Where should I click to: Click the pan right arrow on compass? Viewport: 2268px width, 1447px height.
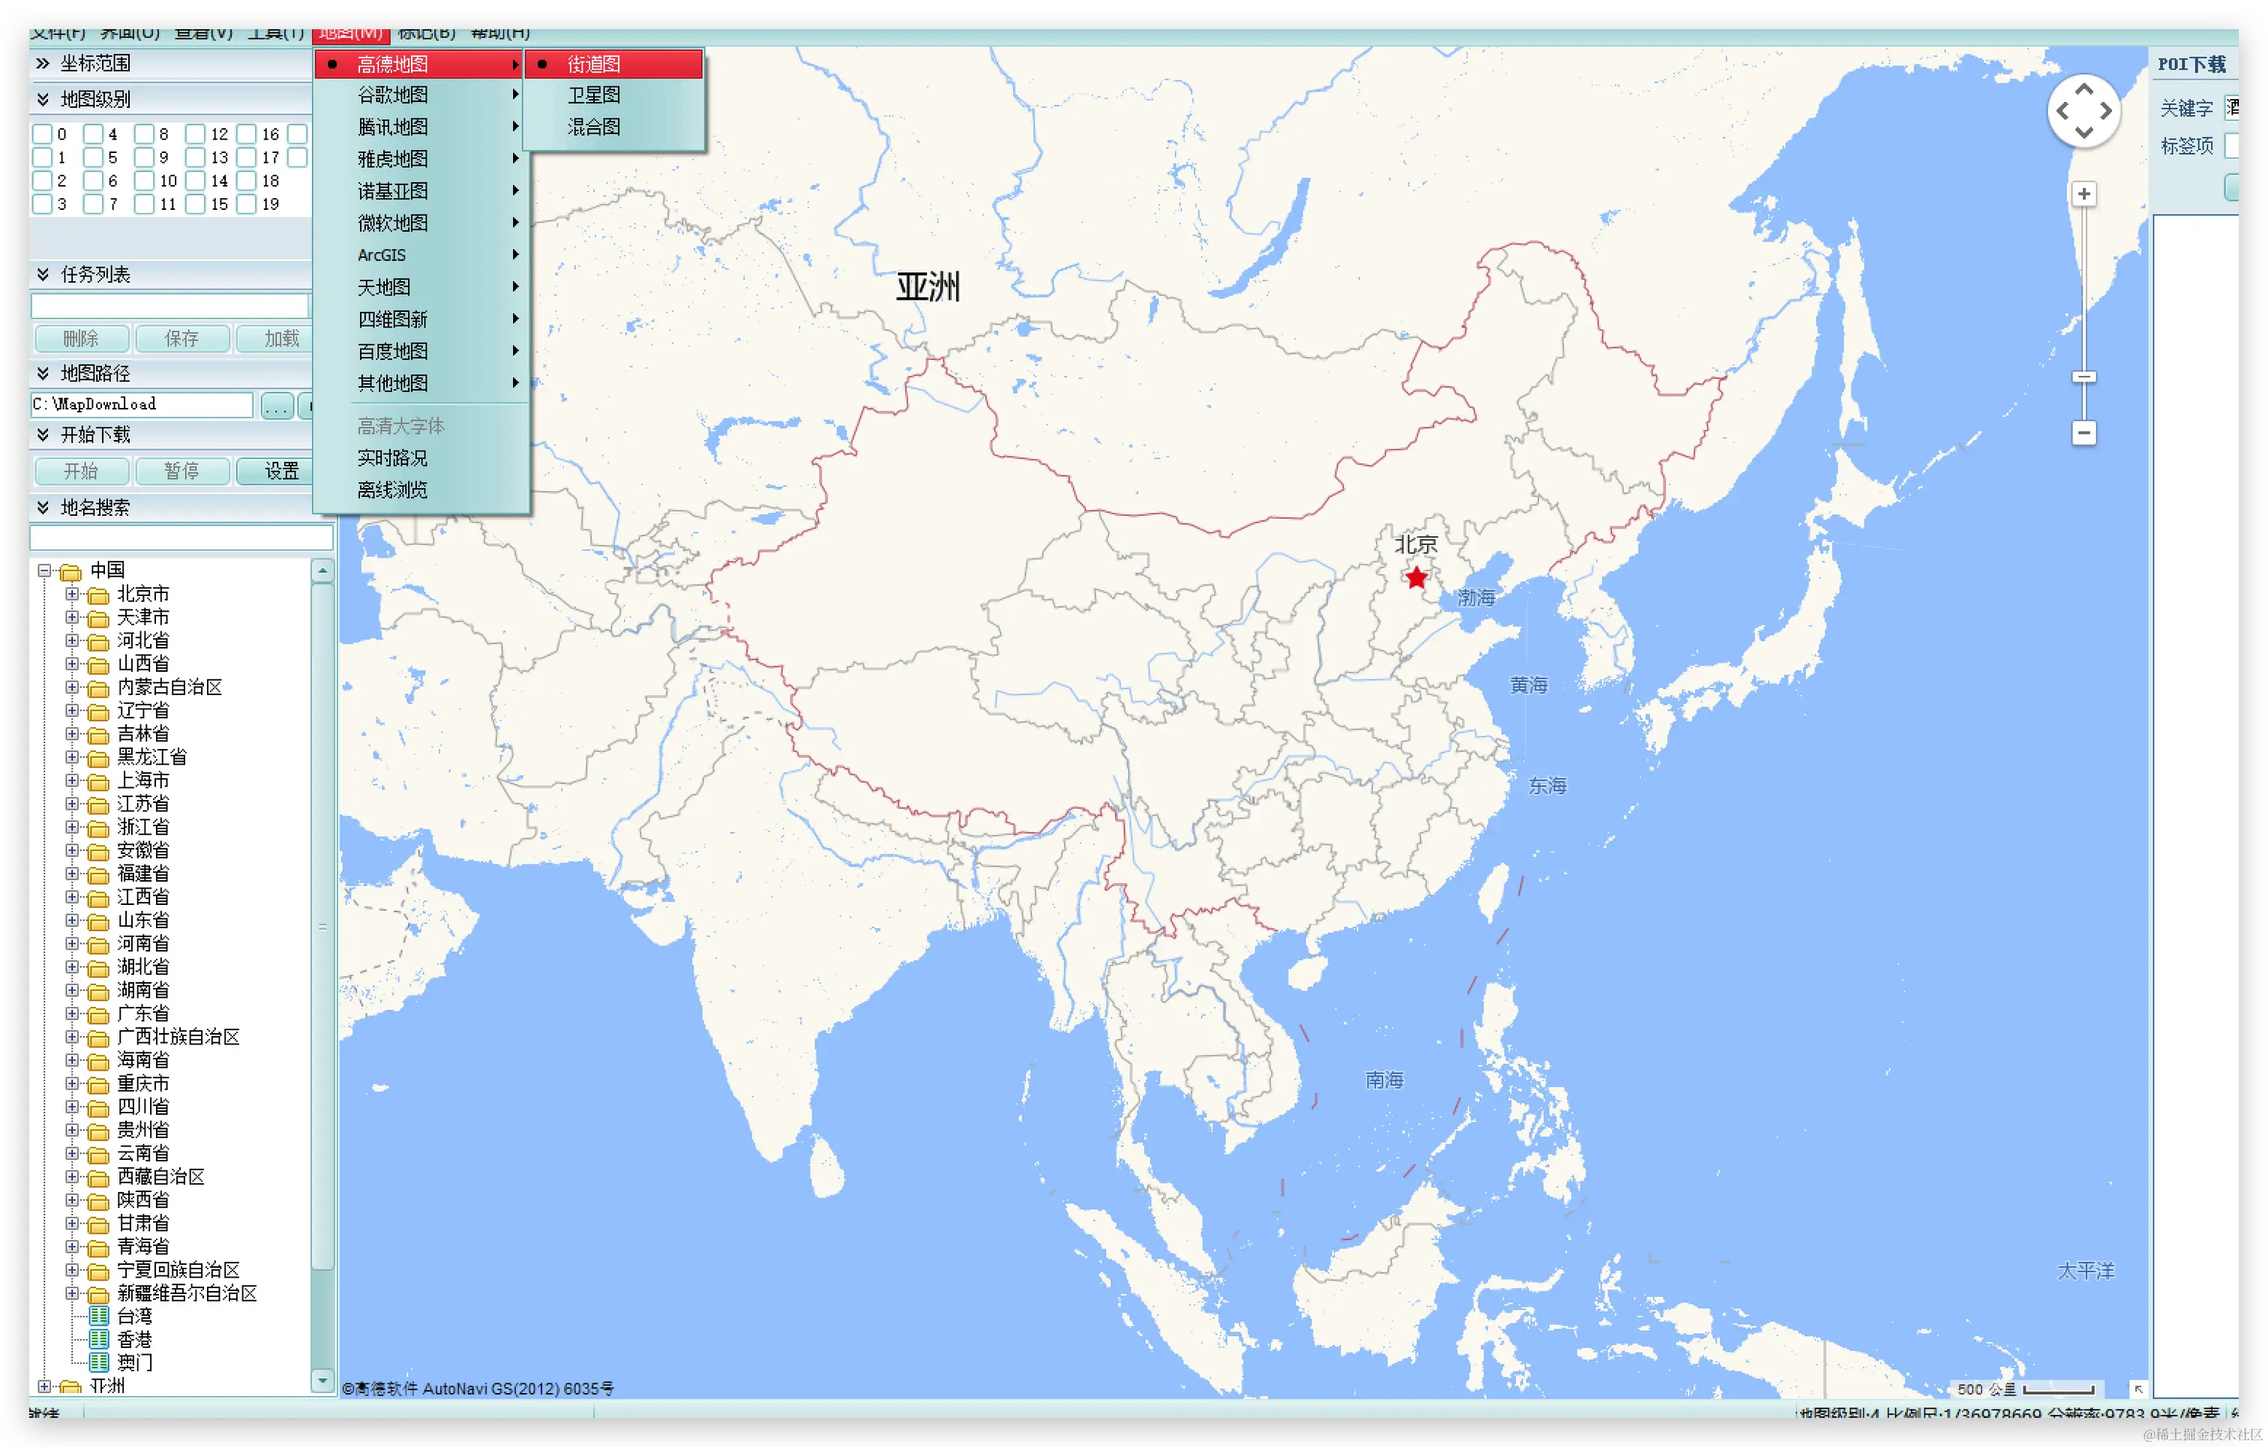point(2106,111)
